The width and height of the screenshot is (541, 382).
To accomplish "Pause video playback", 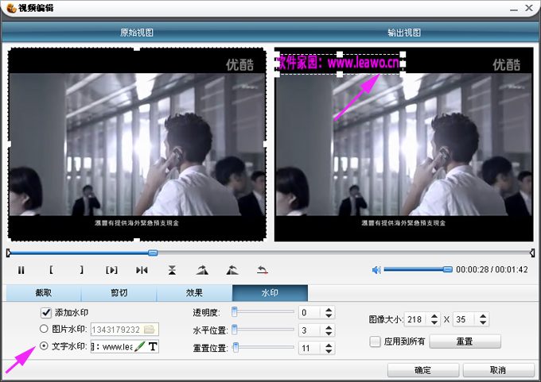I will [x=21, y=270].
